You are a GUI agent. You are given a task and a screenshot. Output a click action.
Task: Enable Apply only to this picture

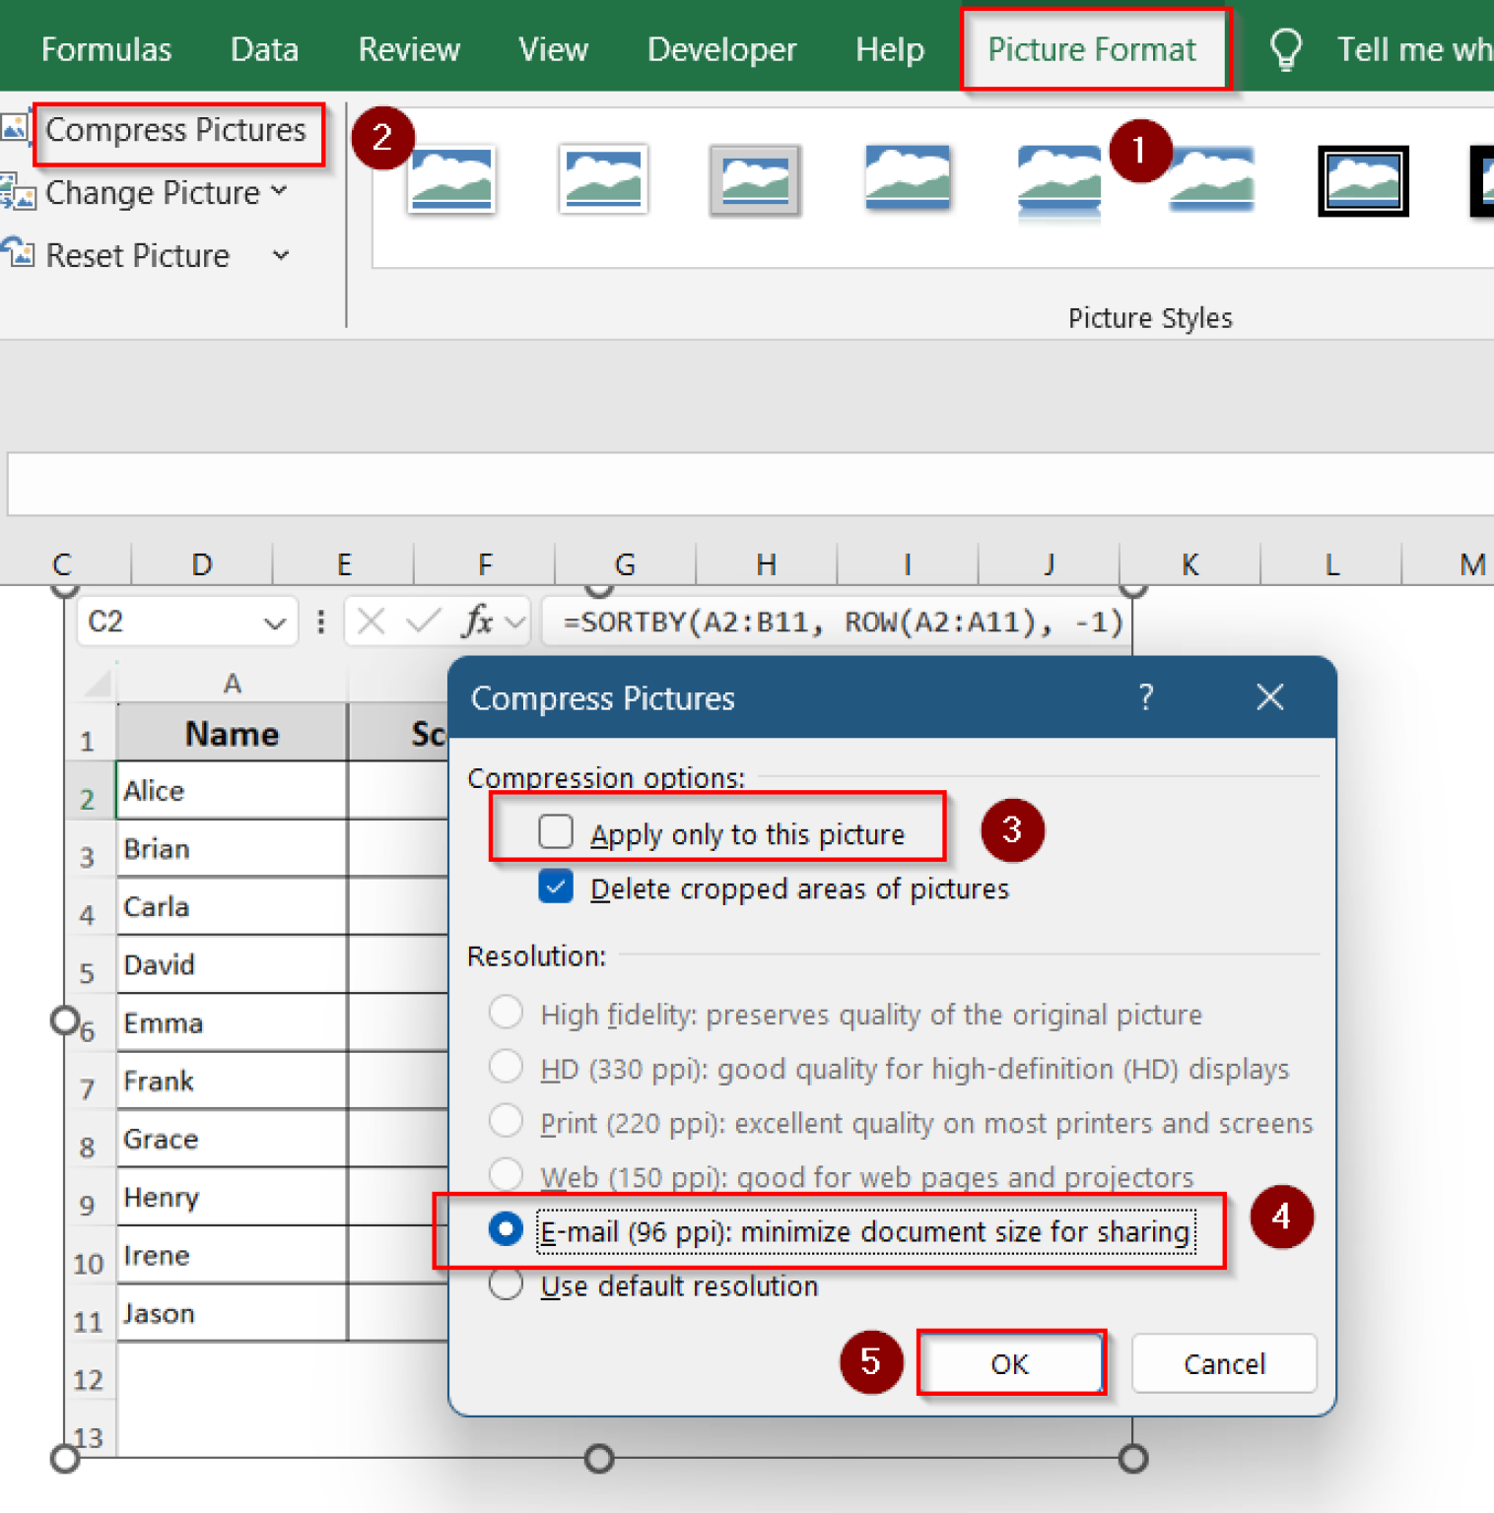pyautogui.click(x=556, y=831)
